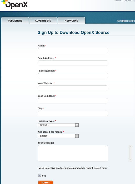Click the product updates news text
The width and height of the screenshot is (135, 184).
click(x=73, y=168)
